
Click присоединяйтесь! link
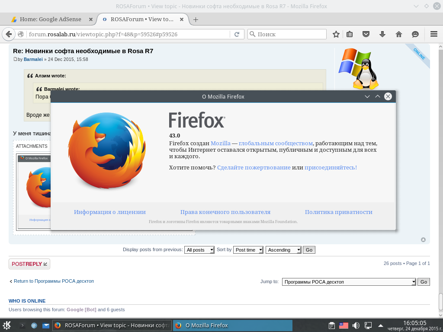(x=331, y=167)
